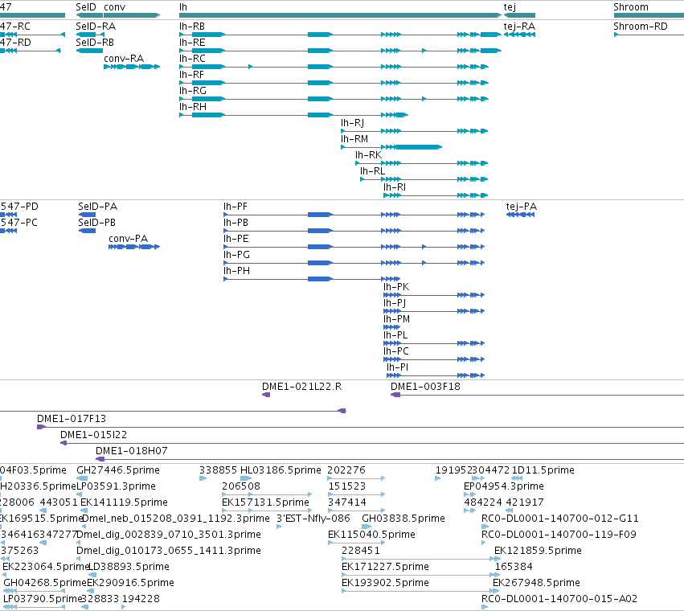Click EST EK121859.5prime

pyautogui.click(x=538, y=551)
